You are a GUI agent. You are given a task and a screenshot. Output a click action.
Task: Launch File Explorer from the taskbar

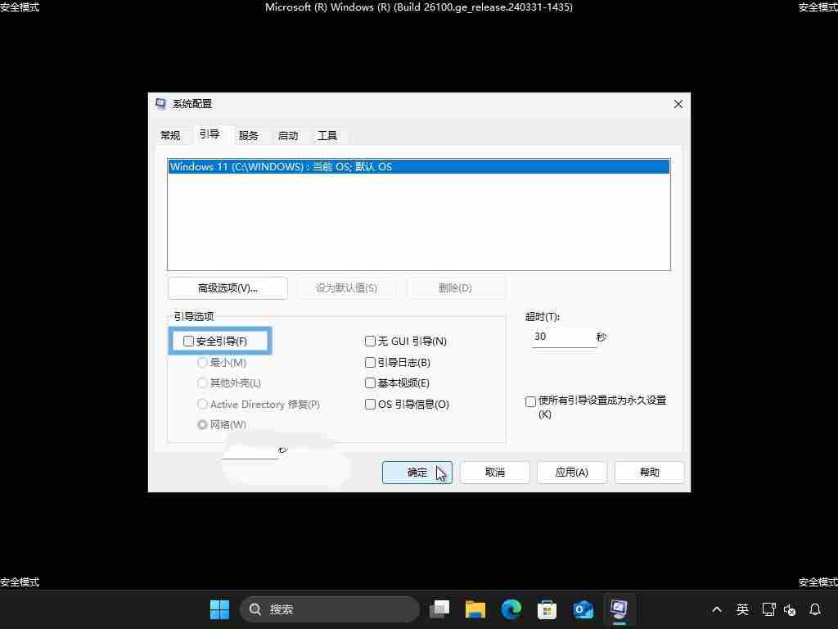[475, 609]
